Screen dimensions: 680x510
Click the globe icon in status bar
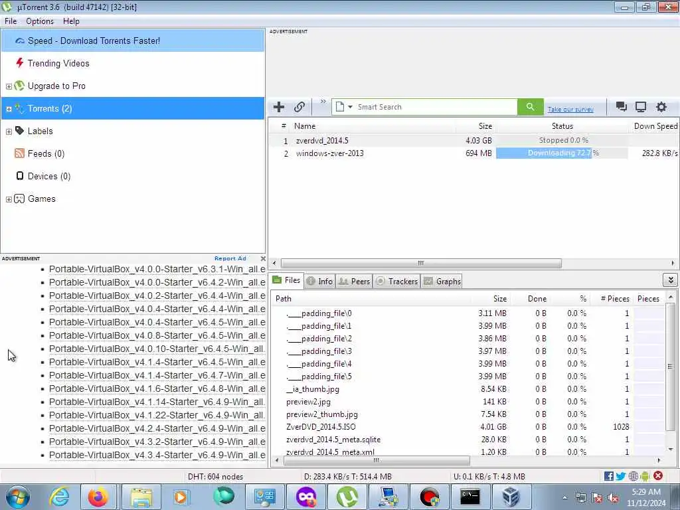[633, 476]
